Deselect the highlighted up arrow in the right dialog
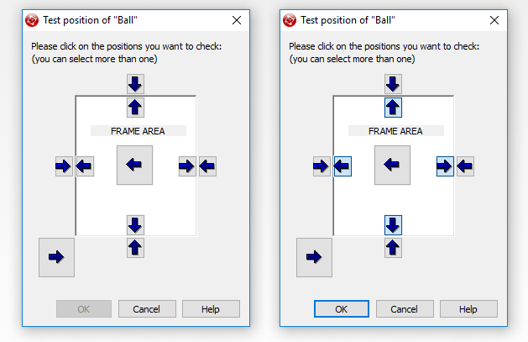This screenshot has height=342, width=528. coord(393,107)
